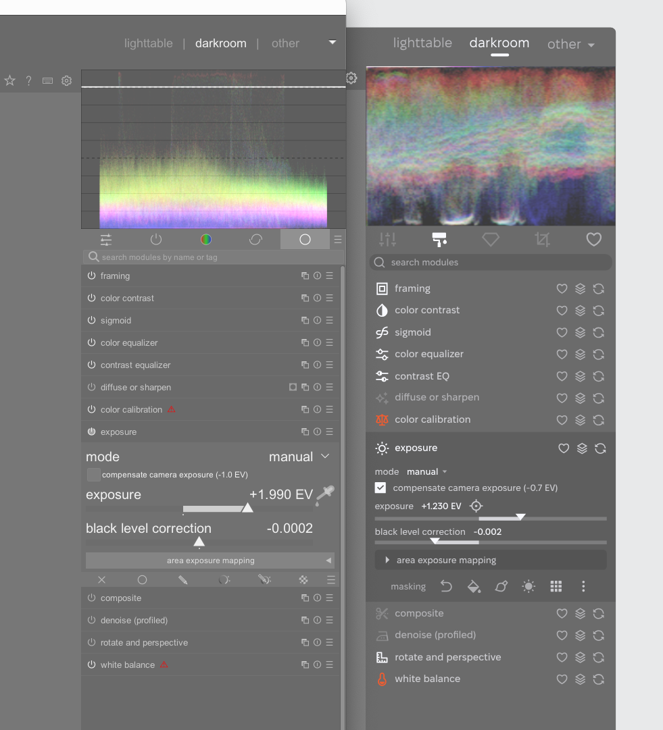Image resolution: width=663 pixels, height=730 pixels.
Task: Click the eyedropper picker beside +1.990 EV
Action: (x=325, y=495)
